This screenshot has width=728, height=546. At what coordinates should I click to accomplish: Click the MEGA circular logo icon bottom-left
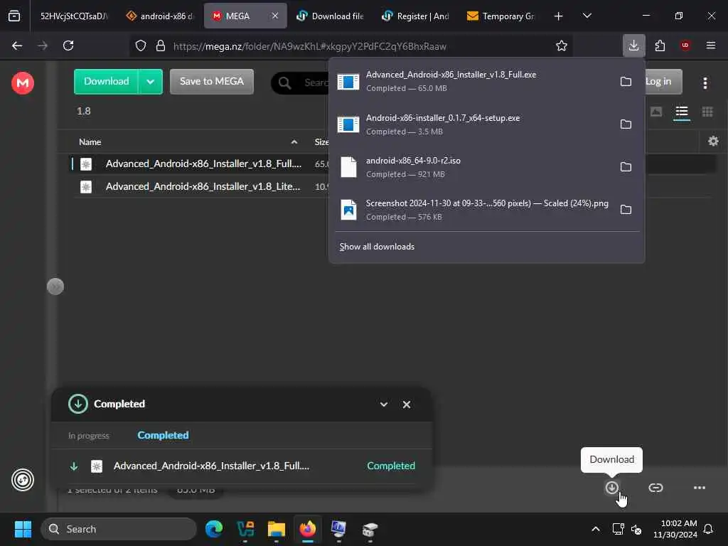coord(22,480)
